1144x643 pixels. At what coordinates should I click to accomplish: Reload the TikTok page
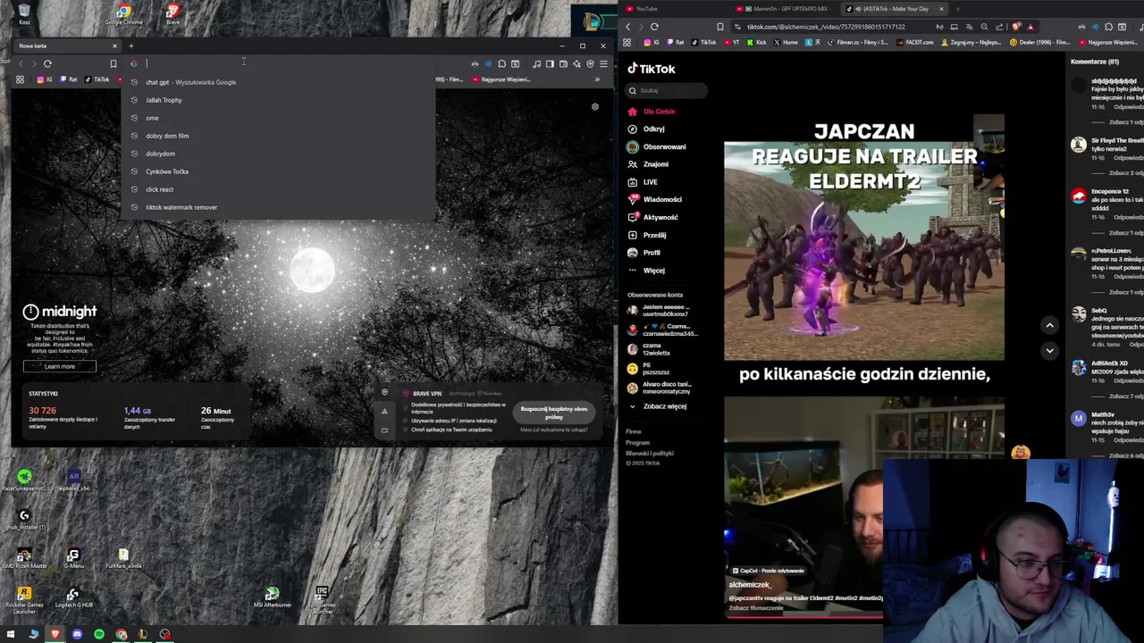[654, 27]
